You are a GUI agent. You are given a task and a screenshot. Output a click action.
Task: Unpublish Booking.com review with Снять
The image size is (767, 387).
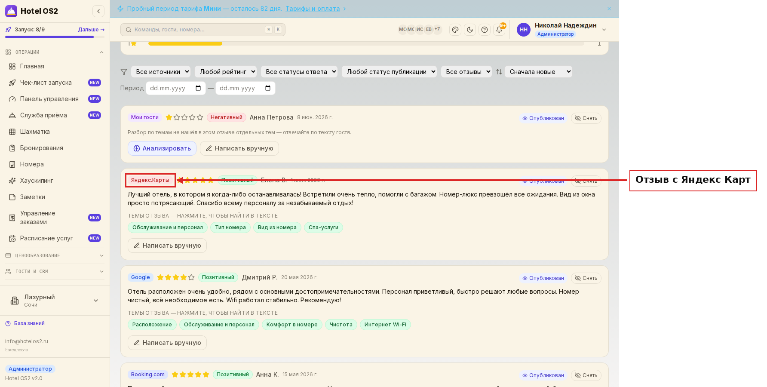(x=586, y=375)
